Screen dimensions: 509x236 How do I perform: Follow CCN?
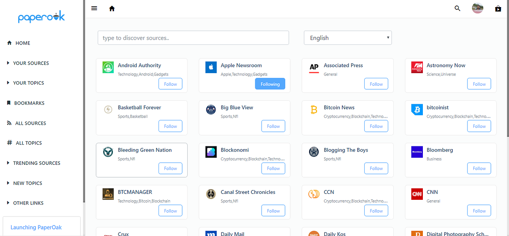point(376,210)
